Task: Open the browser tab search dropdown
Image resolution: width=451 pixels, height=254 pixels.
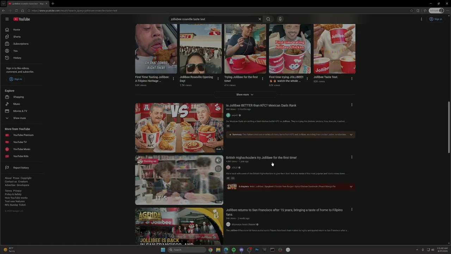Action: (x=4, y=4)
